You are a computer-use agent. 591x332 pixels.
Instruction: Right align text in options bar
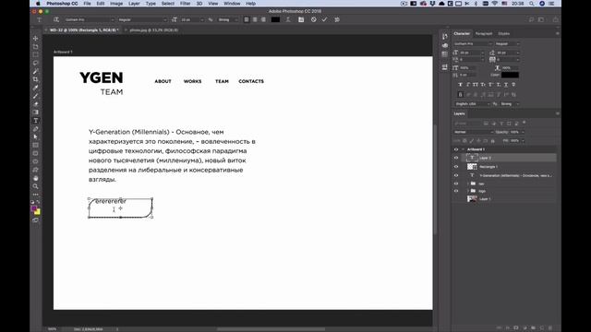click(x=263, y=19)
